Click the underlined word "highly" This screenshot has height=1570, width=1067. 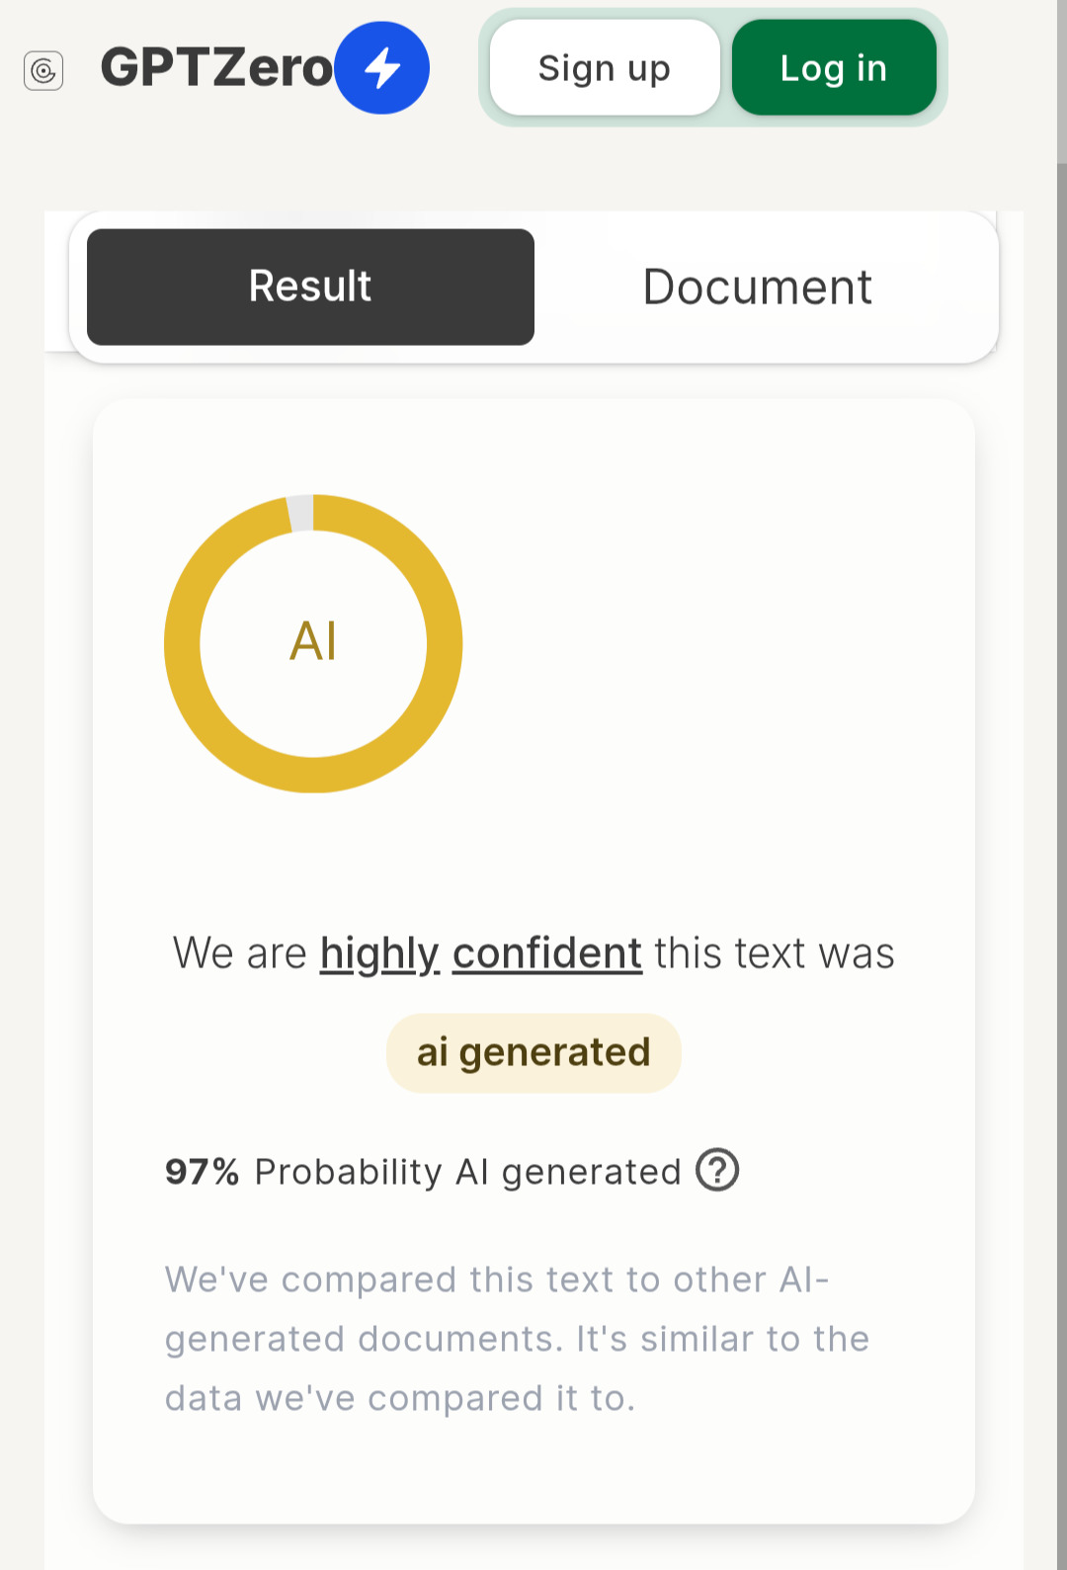click(379, 954)
